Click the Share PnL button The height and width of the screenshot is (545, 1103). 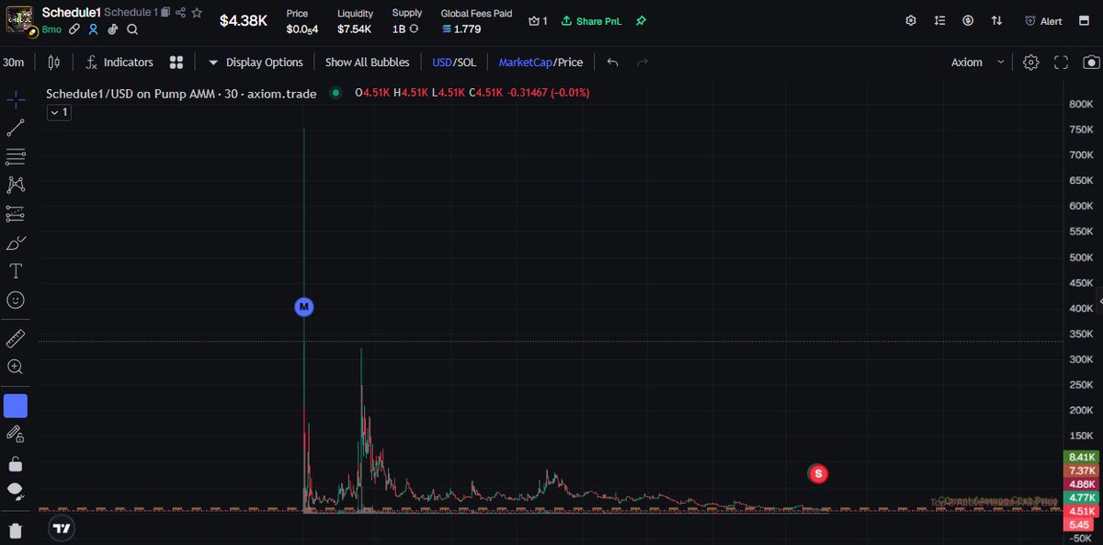point(591,20)
